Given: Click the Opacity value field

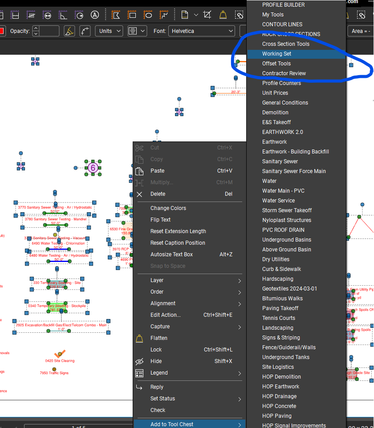Looking at the screenshot, I should tap(49, 31).
